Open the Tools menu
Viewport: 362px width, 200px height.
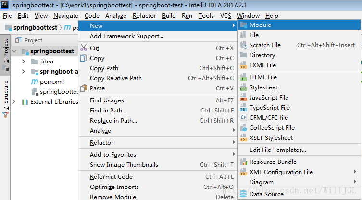(206, 16)
